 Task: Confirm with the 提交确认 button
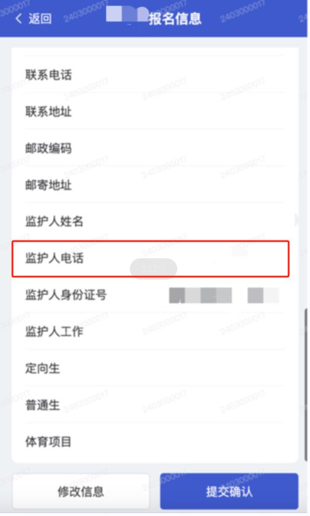[x=229, y=491]
